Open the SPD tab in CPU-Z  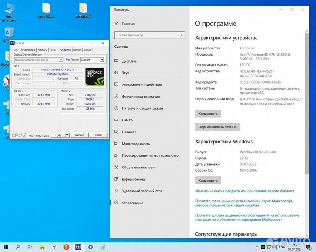(54, 50)
